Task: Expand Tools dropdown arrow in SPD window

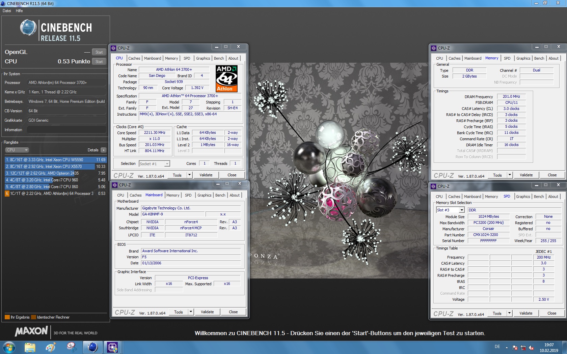Action: tap(509, 313)
